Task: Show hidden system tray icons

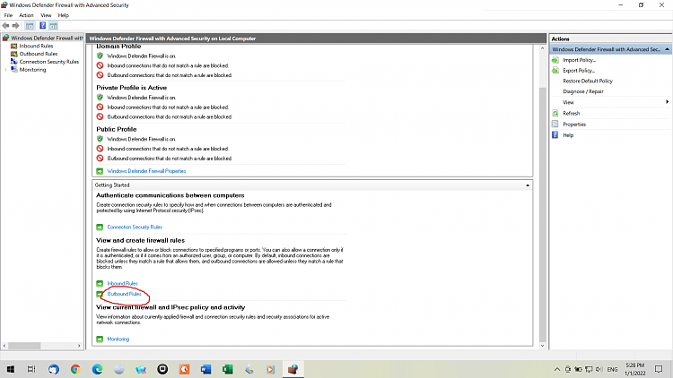Action: click(557, 369)
